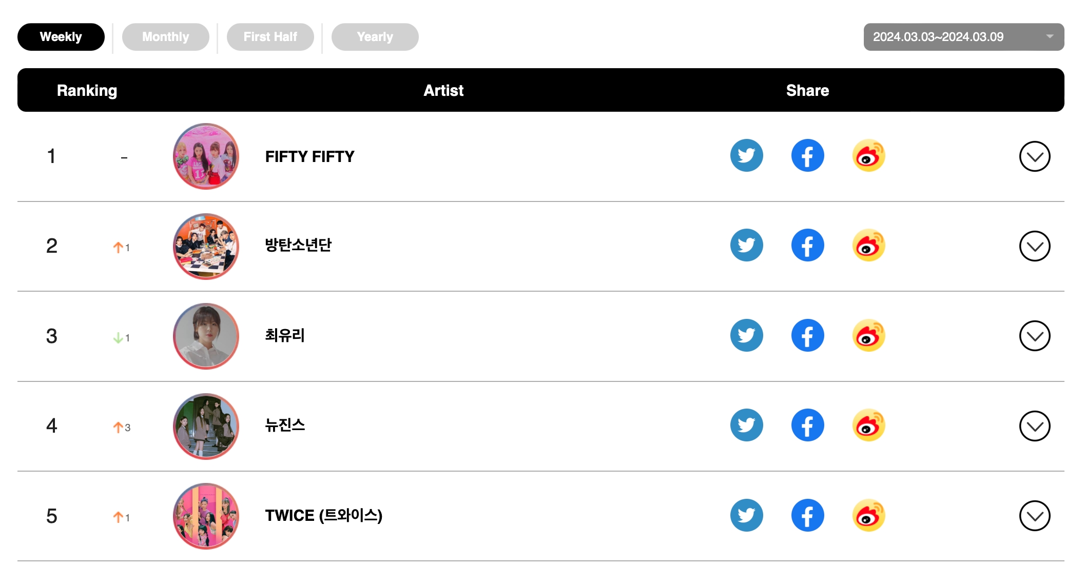Share 최유리 on Weibo
The width and height of the screenshot is (1085, 567).
868,336
